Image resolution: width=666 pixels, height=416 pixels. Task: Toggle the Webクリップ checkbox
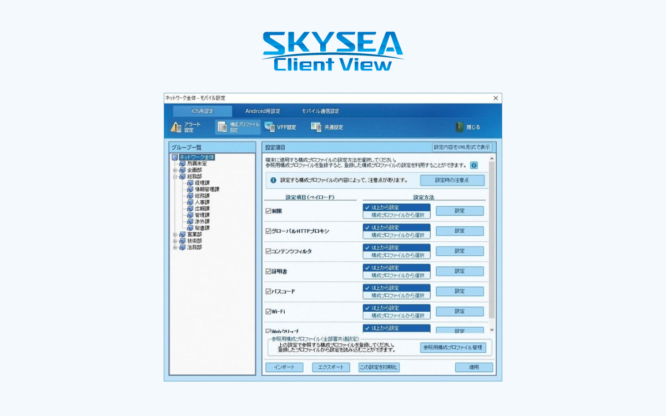tap(269, 331)
